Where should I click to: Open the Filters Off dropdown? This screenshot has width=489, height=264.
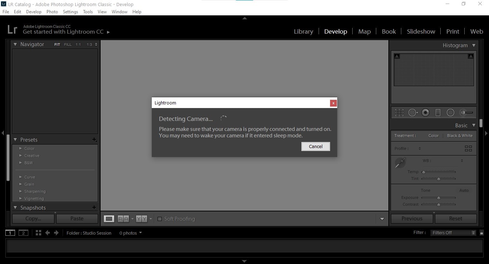pyautogui.click(x=453, y=233)
